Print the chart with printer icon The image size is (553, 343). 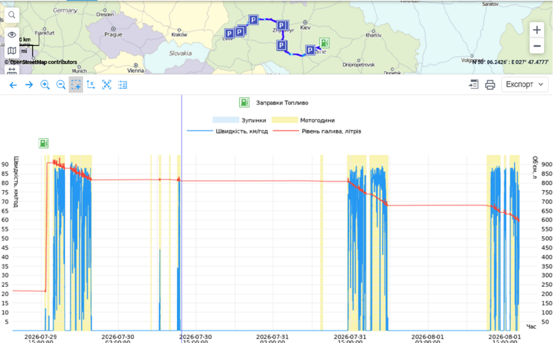[x=490, y=85]
